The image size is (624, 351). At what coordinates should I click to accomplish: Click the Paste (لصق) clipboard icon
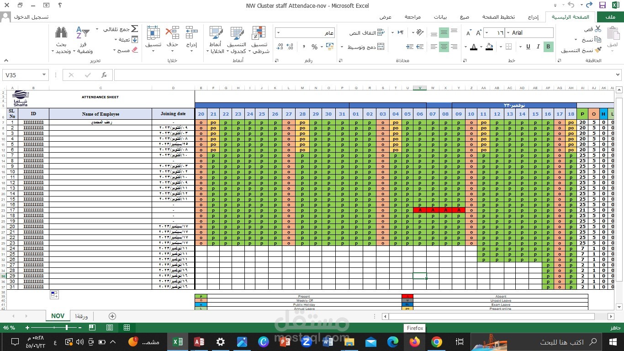coord(613,33)
